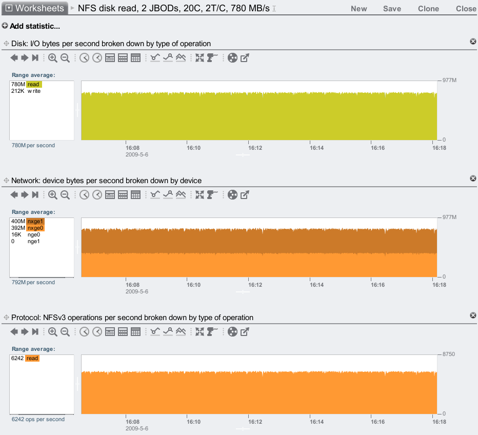Click the crop-outliers icon on NFSv3 graph

point(200,332)
